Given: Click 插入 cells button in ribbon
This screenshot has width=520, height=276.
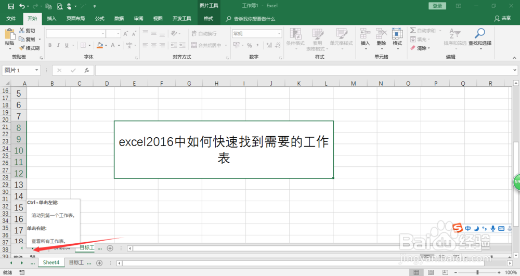Looking at the screenshot, I should [x=365, y=38].
